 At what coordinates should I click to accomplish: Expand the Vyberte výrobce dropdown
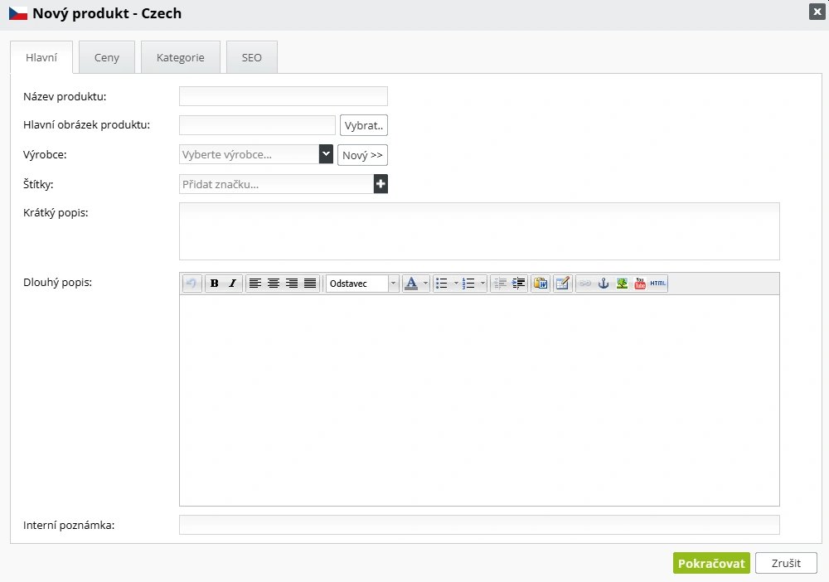point(326,154)
